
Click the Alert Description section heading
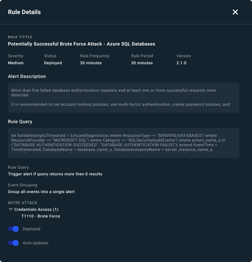(x=27, y=76)
